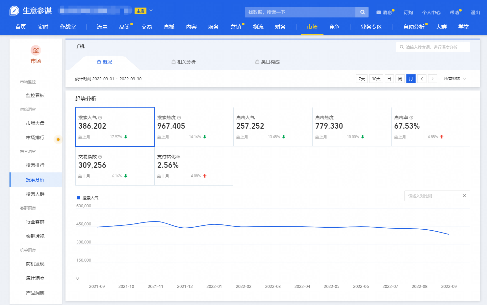Select the 搜索热度 metric card

(x=194, y=127)
